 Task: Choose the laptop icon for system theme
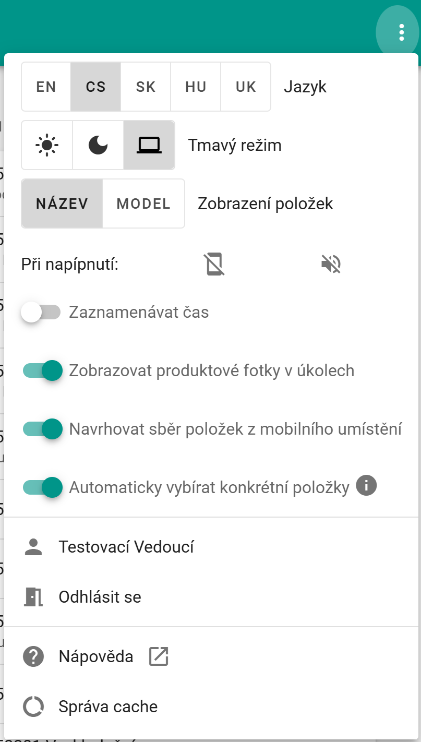[x=149, y=145]
